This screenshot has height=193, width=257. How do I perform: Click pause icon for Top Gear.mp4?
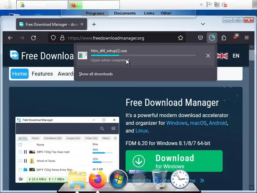(x=25, y=152)
